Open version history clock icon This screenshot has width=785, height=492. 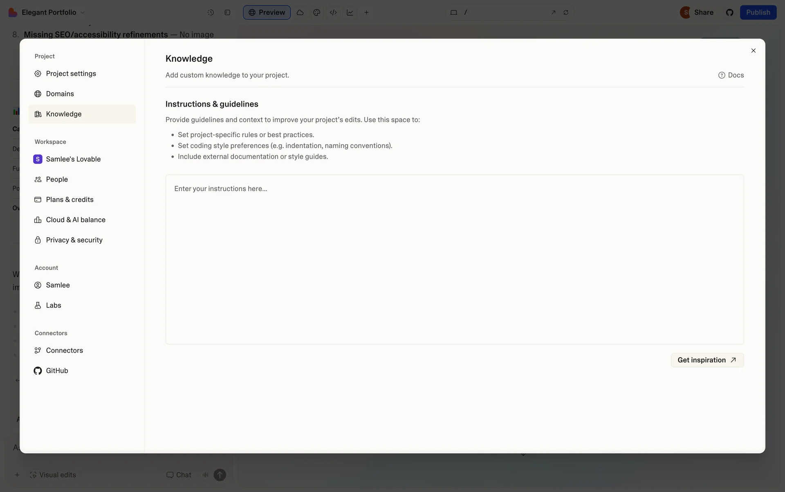pos(211,12)
